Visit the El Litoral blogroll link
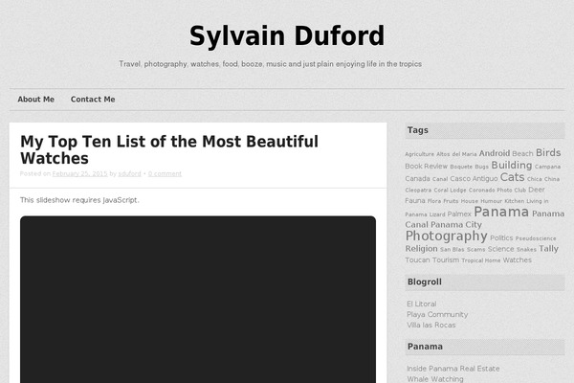Screen dimensions: 574x383 point(421,304)
